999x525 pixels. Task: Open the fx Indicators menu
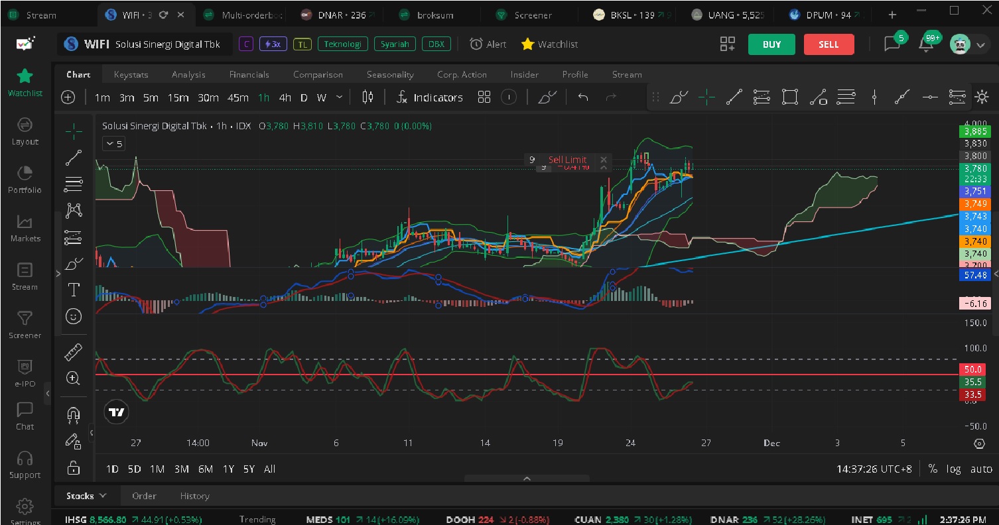(x=429, y=97)
